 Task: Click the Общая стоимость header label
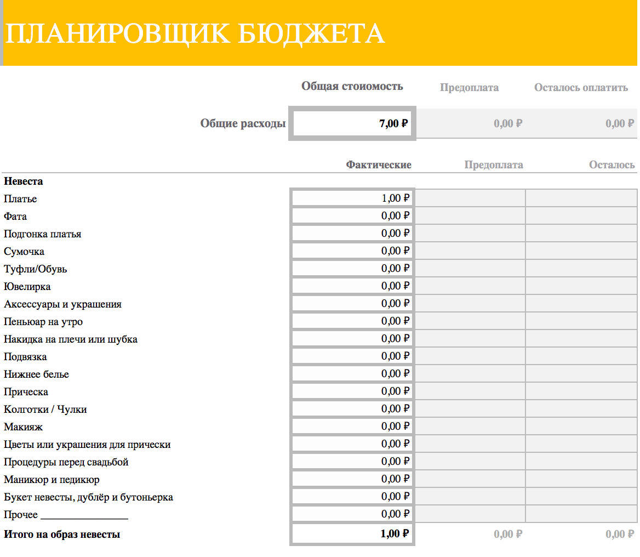click(352, 87)
